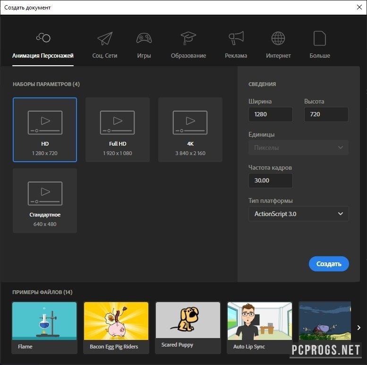Go to the Реклама tab
The image size is (367, 365).
coord(236,56)
